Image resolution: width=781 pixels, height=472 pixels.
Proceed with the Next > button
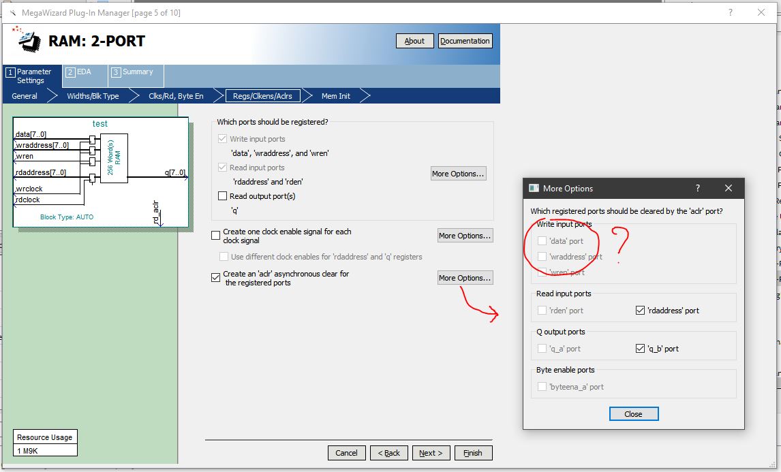coord(431,452)
